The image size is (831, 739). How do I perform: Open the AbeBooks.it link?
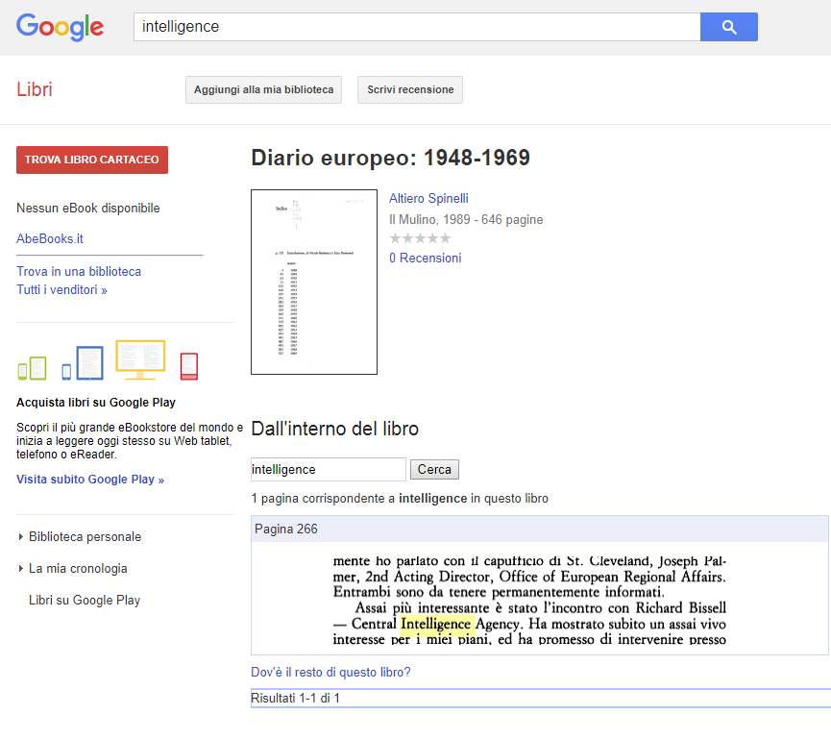tap(50, 239)
